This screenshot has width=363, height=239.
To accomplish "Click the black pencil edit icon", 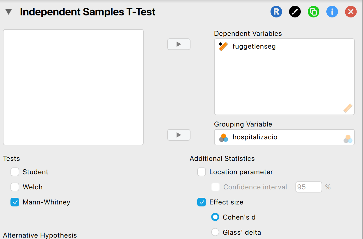I will [x=295, y=12].
